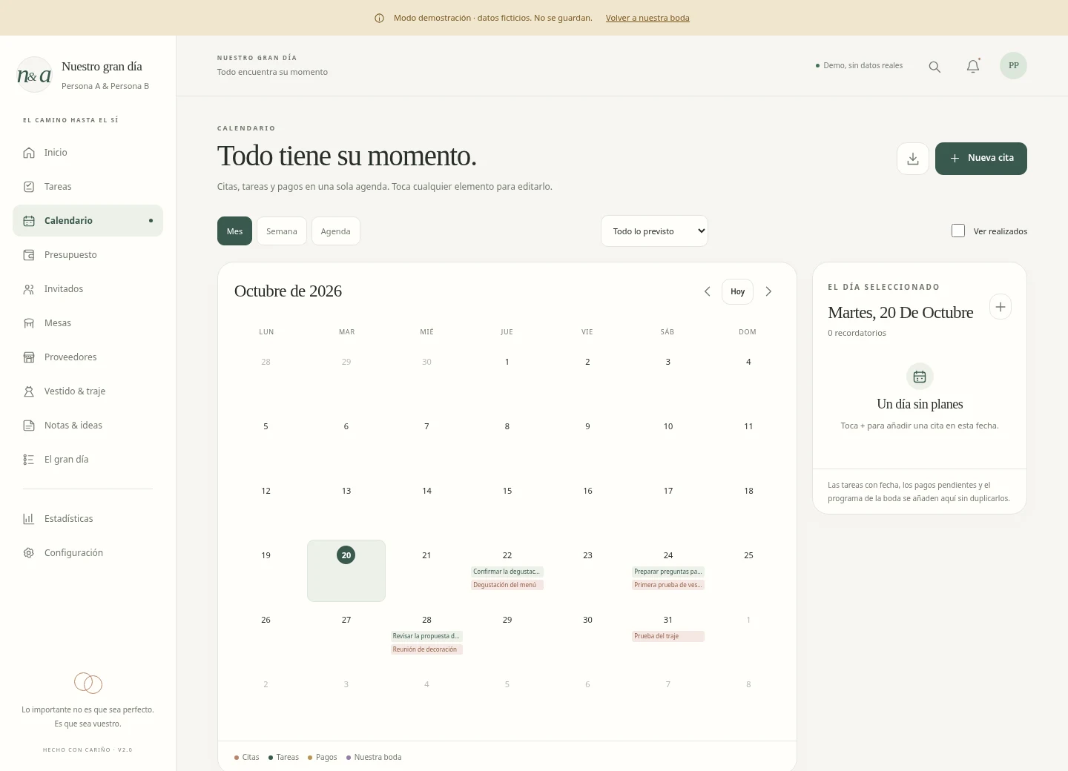Click the Estadísticas chart icon

coord(29,519)
